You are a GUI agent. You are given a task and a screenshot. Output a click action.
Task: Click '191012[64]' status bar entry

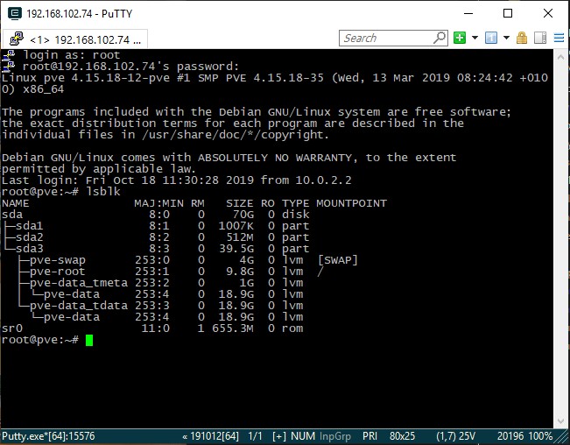[215, 436]
